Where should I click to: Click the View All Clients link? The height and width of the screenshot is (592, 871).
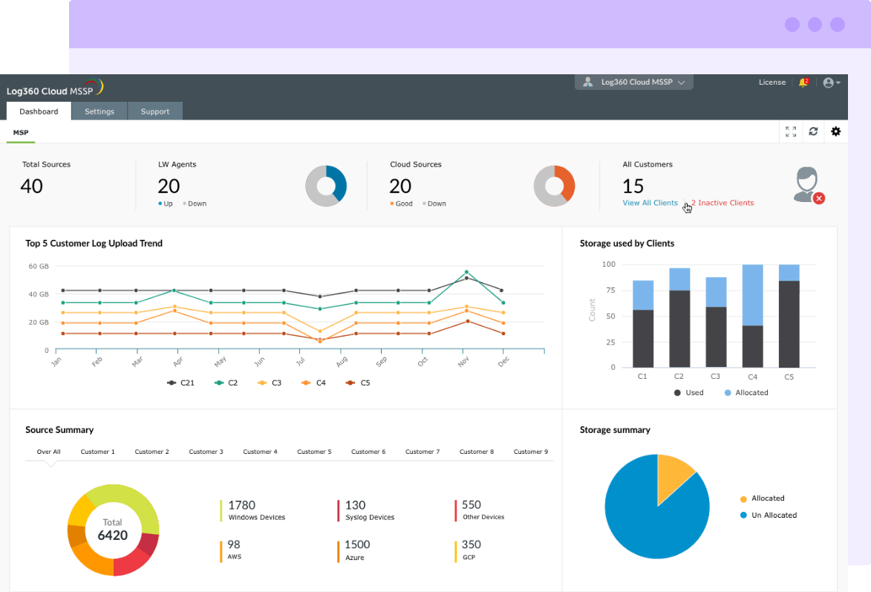coord(650,202)
